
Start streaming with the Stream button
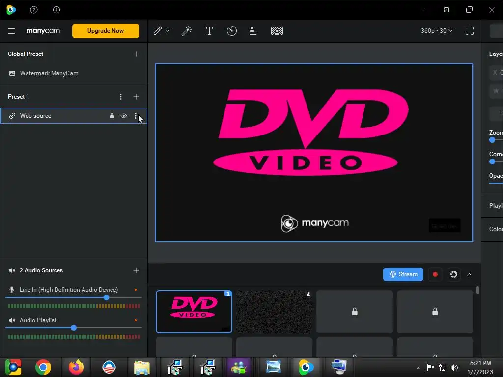coord(403,274)
